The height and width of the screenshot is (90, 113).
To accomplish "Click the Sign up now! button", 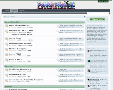I will (x=97, y=19).
